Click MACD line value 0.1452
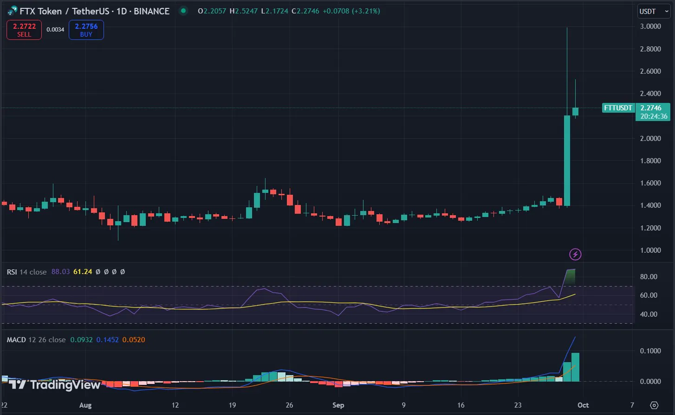 pyautogui.click(x=107, y=340)
